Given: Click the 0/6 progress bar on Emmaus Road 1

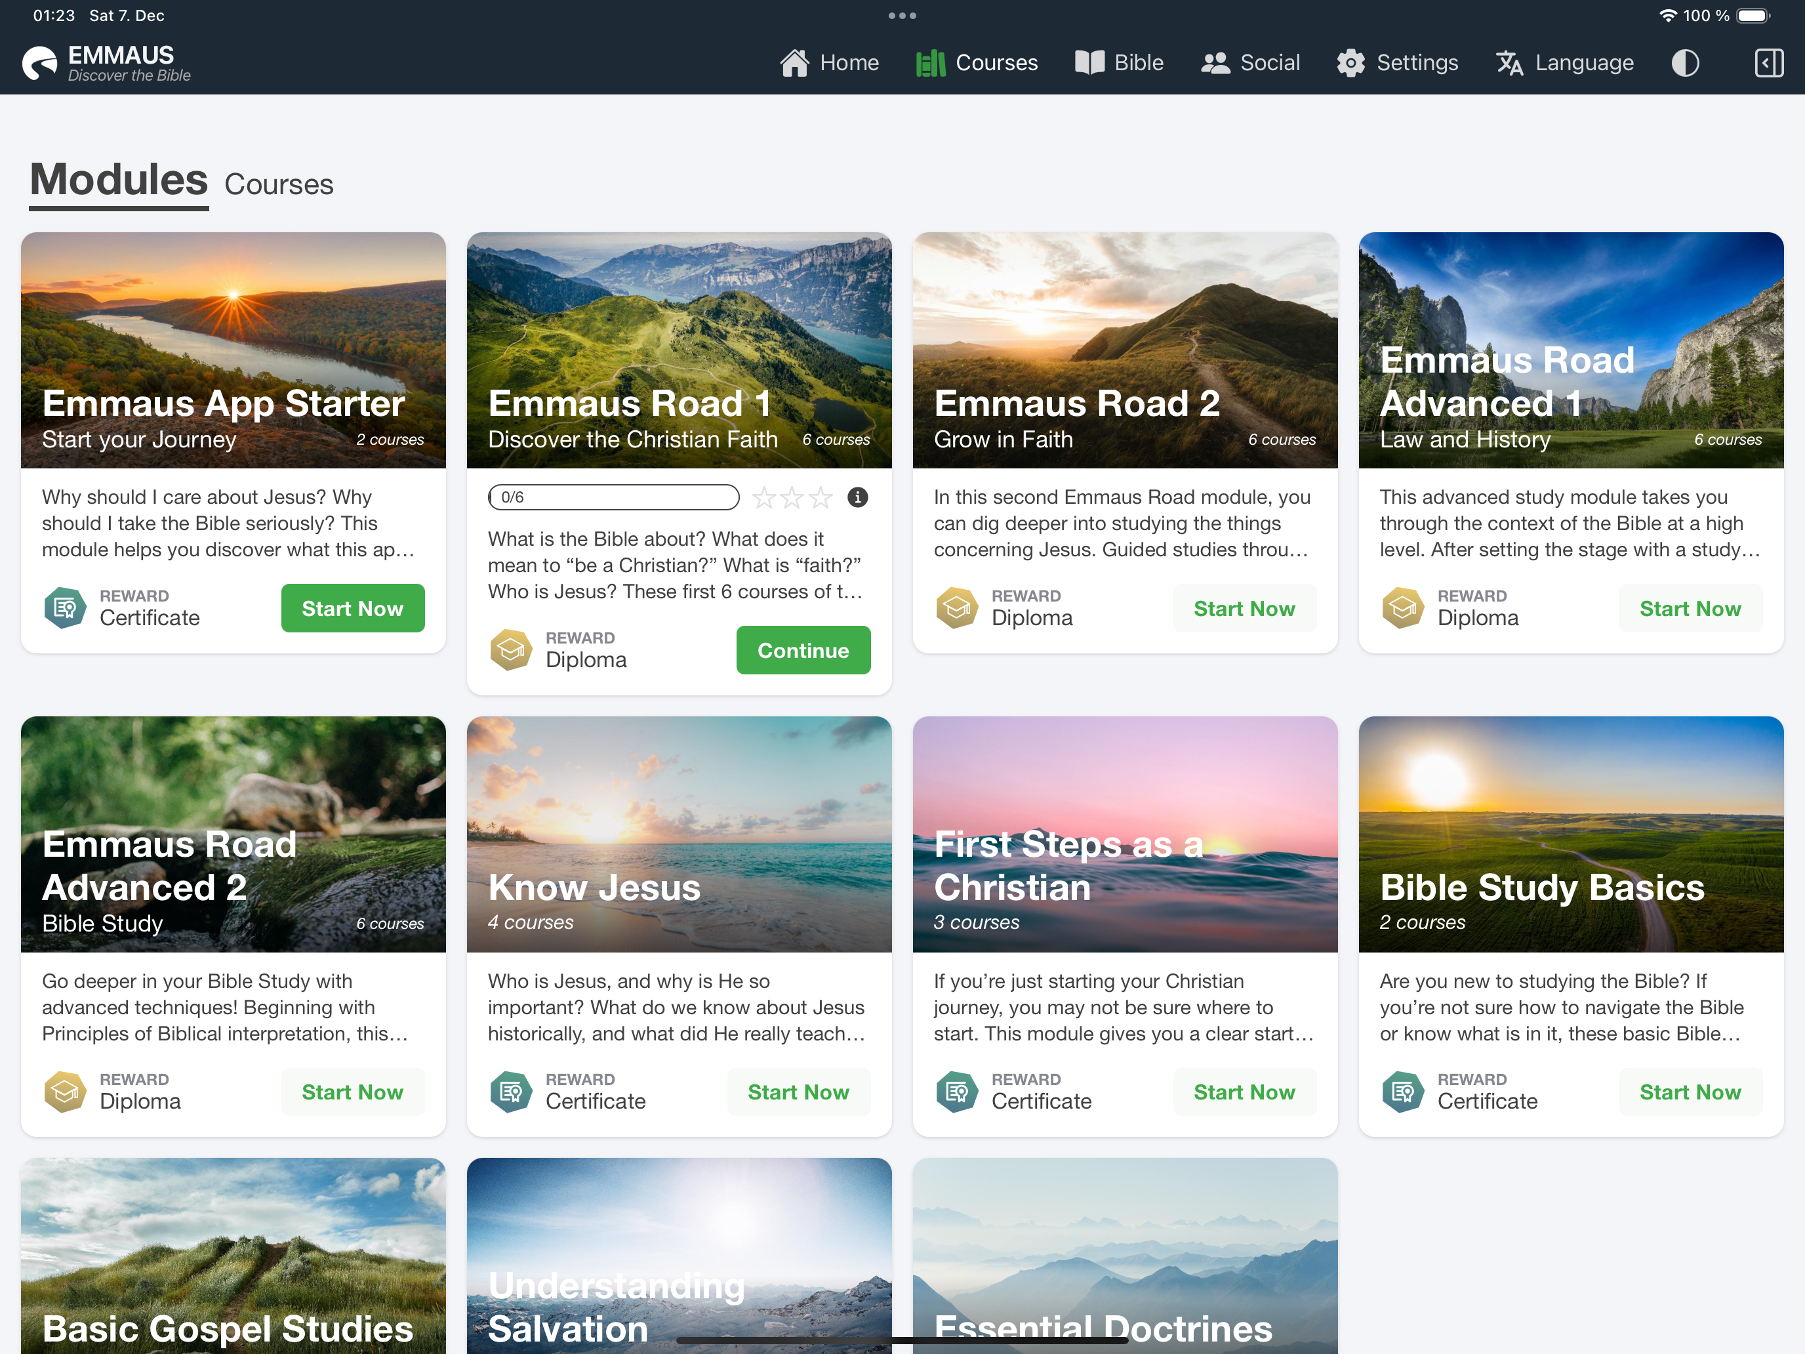Looking at the screenshot, I should (x=614, y=497).
